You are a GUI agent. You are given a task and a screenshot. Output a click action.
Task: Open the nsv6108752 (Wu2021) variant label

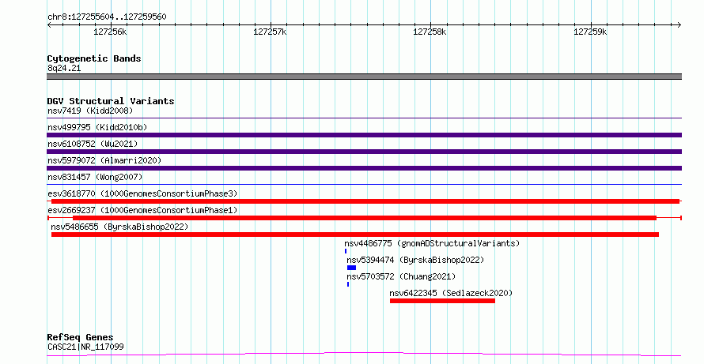tap(93, 144)
